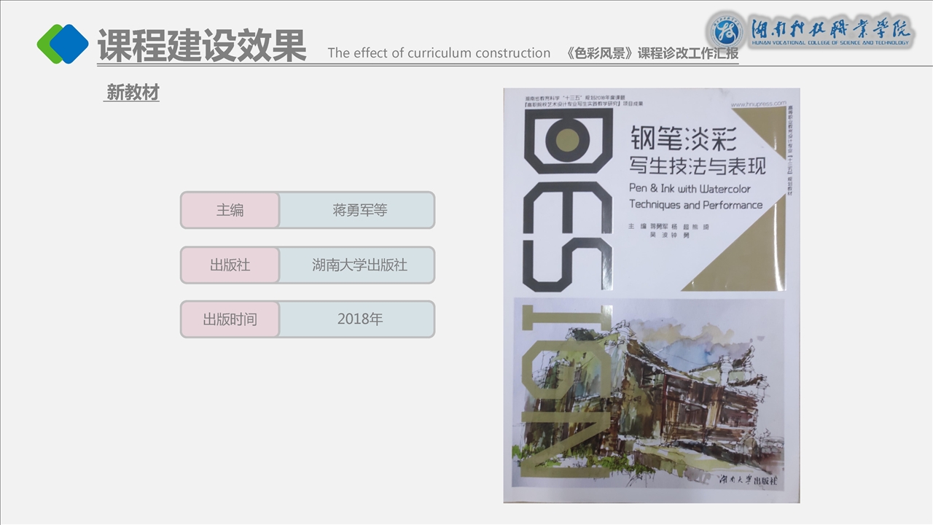Image resolution: width=933 pixels, height=525 pixels.
Task: Click the 《色彩风景》课程诊改工作汇报 header text
Action: [652, 53]
